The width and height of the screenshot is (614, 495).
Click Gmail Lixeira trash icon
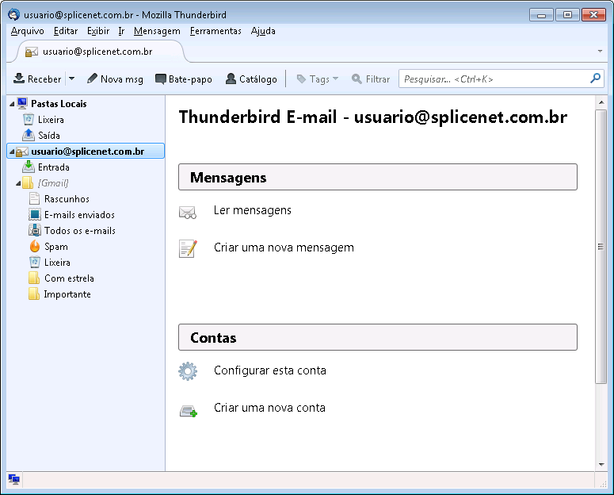point(35,262)
